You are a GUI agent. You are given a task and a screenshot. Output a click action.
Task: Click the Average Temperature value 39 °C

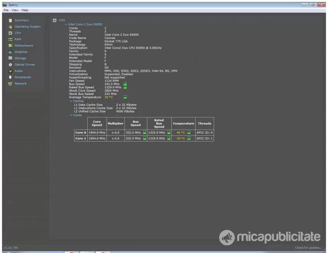click(x=108, y=97)
